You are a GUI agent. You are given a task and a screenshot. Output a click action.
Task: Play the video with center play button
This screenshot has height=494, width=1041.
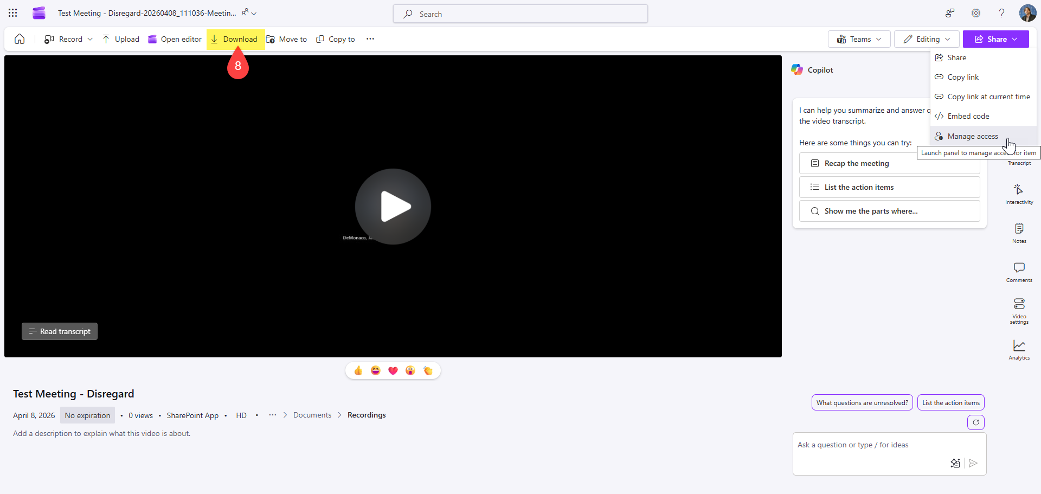[x=393, y=207]
